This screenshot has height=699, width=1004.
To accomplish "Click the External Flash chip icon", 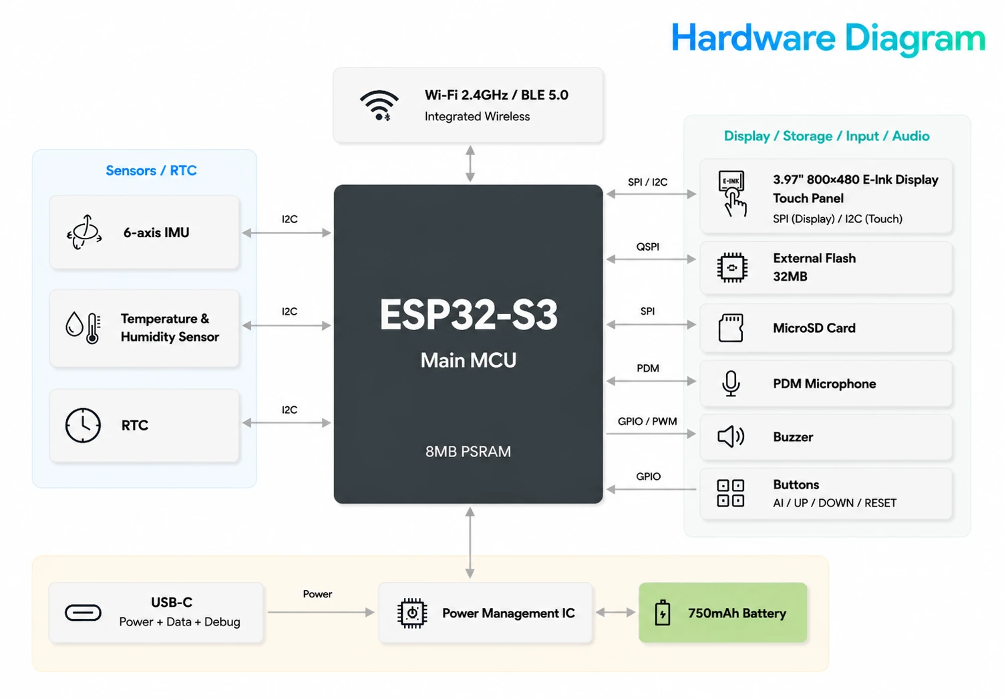I will pyautogui.click(x=732, y=267).
